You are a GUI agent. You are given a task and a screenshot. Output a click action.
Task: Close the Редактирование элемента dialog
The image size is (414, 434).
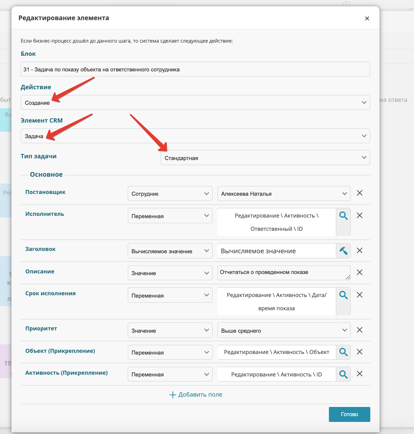367,18
